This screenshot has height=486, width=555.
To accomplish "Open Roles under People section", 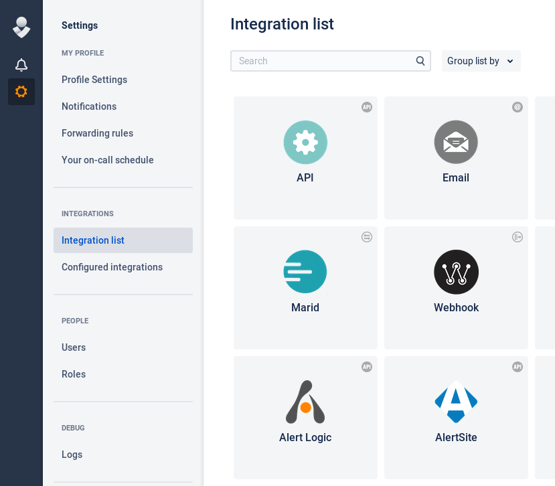I will pyautogui.click(x=74, y=374).
